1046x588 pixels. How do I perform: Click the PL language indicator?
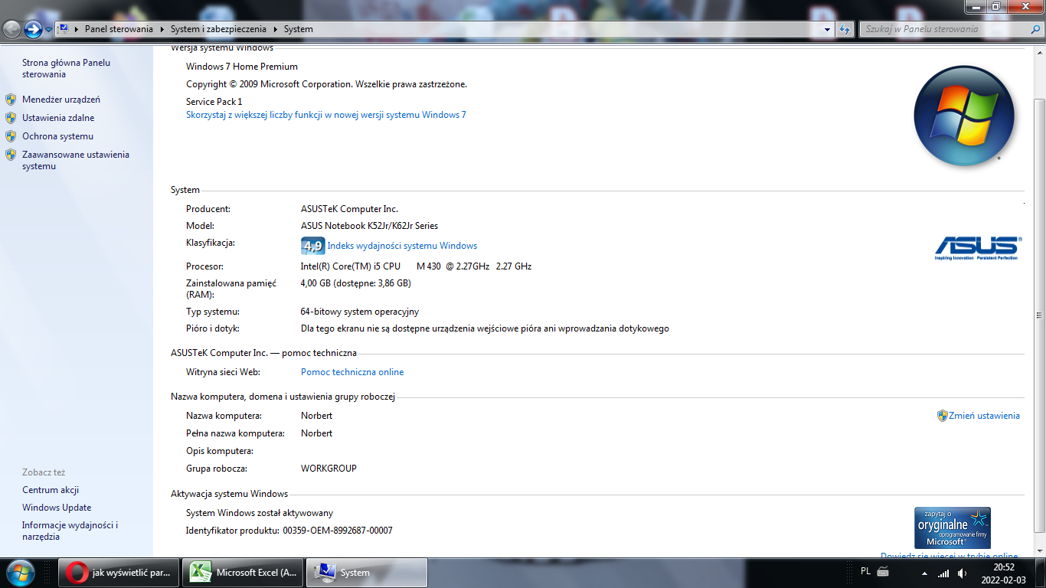(x=865, y=571)
